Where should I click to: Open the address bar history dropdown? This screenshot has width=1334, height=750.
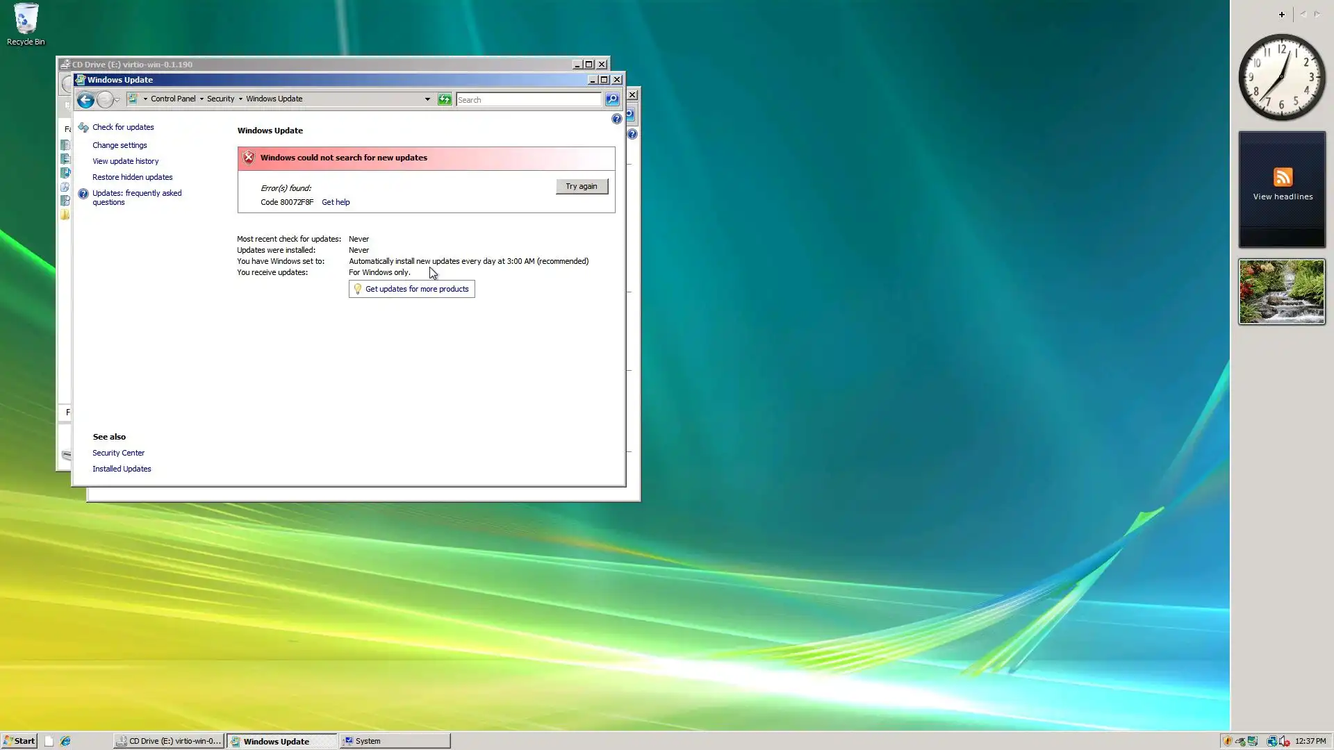click(427, 99)
